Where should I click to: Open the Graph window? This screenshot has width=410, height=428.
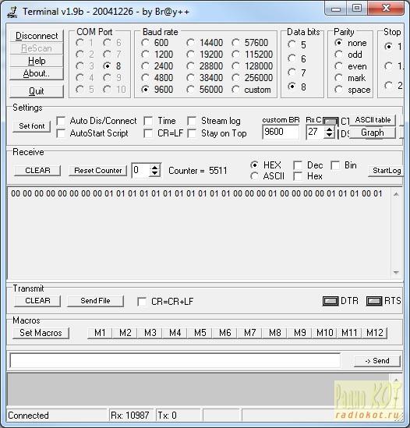point(373,133)
